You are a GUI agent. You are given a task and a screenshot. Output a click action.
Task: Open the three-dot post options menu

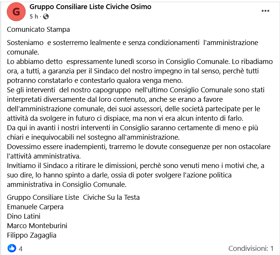pos(266,11)
